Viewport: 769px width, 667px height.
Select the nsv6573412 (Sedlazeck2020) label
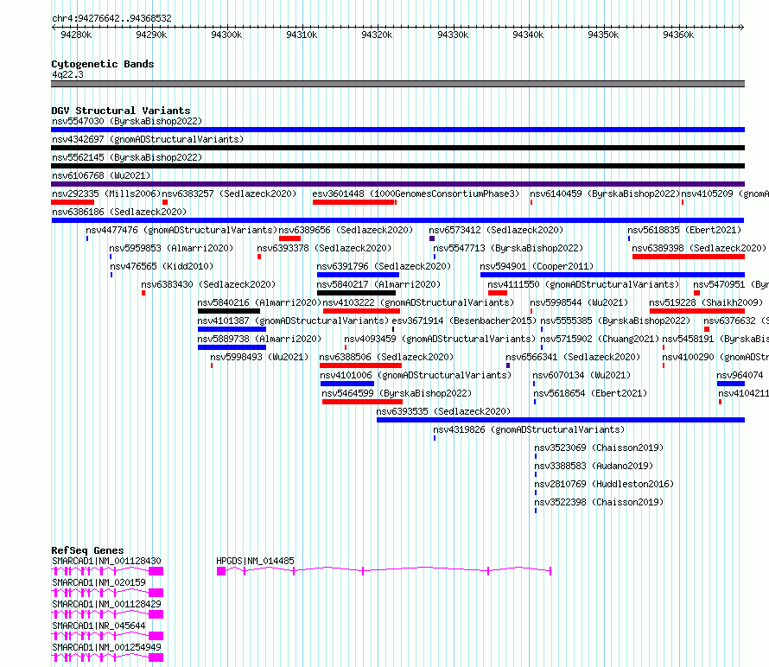pos(496,230)
